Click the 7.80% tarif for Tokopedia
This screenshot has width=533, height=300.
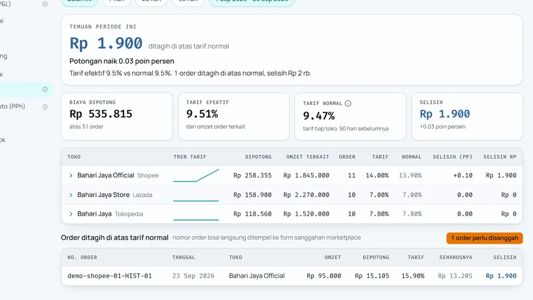point(380,214)
